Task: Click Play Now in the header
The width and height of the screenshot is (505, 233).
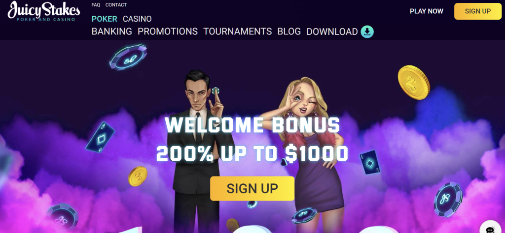Action: (x=427, y=11)
